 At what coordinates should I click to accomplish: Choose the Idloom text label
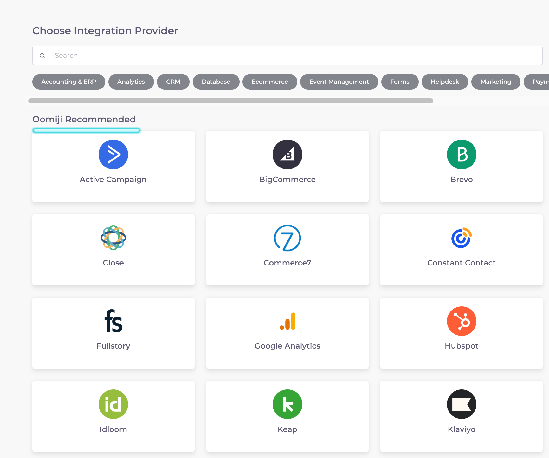113,429
